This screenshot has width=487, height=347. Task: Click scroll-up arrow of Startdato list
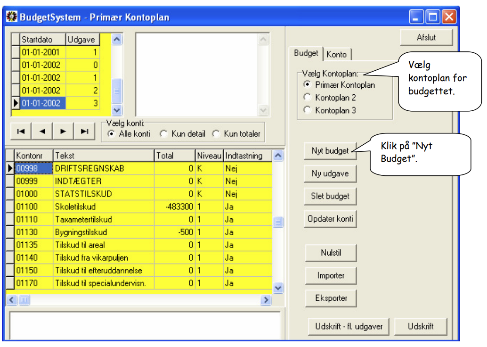(117, 40)
